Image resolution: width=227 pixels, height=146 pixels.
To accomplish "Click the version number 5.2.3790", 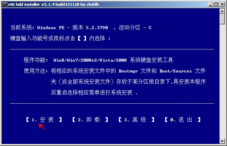I will click(97, 27).
